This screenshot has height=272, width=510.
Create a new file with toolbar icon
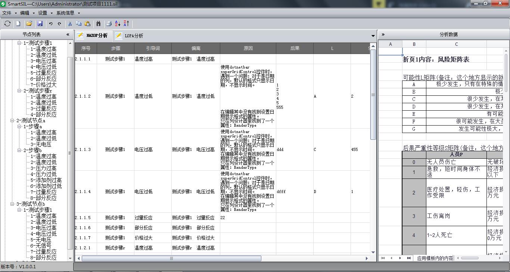click(x=18, y=23)
